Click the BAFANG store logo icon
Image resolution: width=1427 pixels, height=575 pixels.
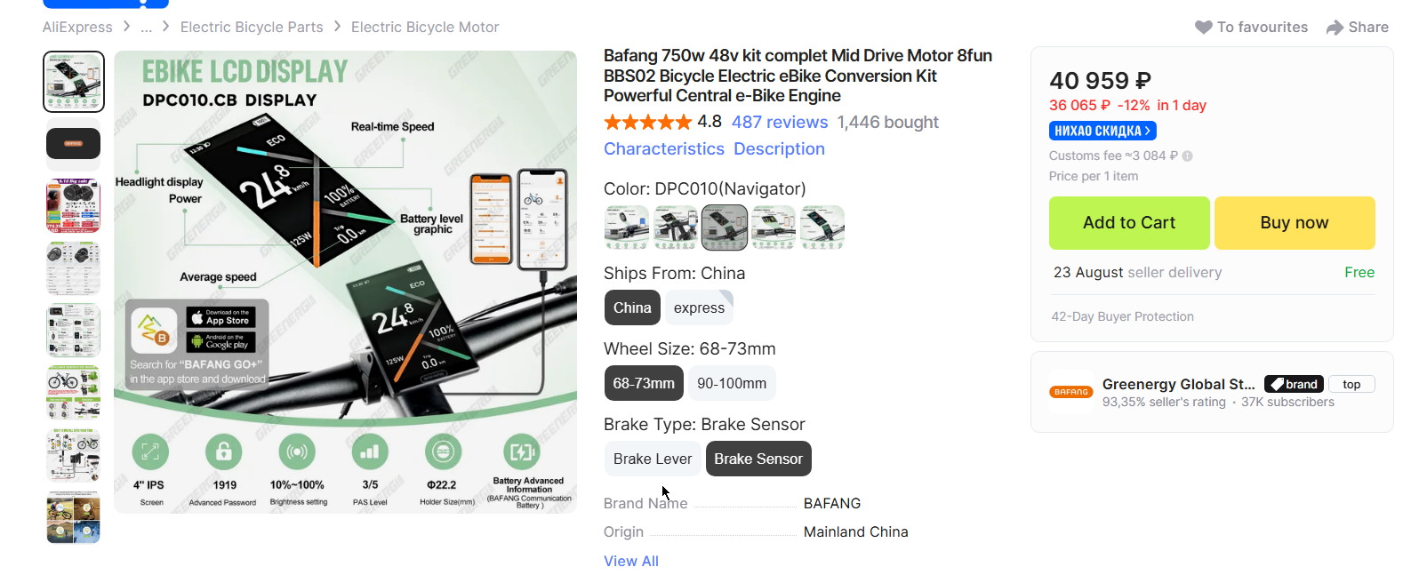[1071, 392]
